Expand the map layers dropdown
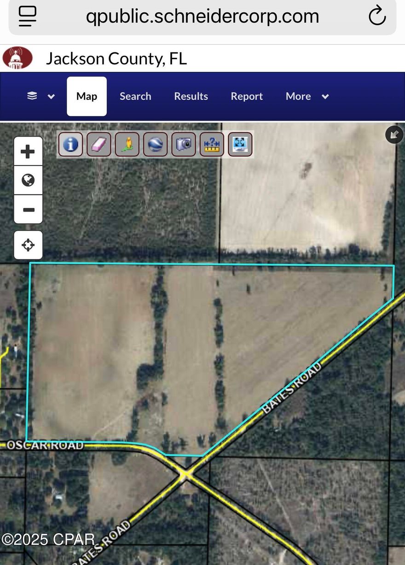The height and width of the screenshot is (565, 405). pos(40,96)
